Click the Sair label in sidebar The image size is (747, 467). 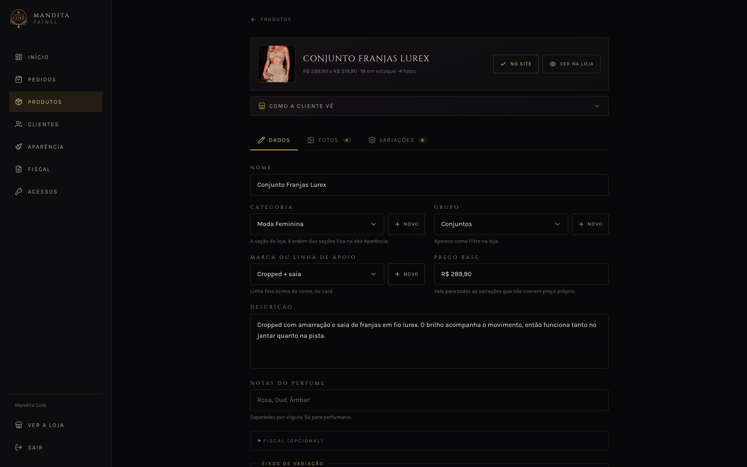(x=35, y=448)
